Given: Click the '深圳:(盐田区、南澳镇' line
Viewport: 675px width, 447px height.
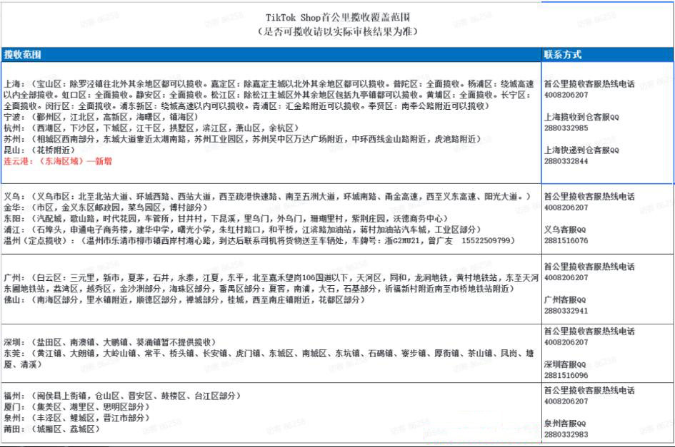Looking at the screenshot, I should (110, 342).
